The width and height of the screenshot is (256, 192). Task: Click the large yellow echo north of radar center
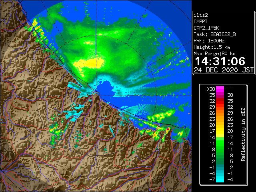[89, 63]
